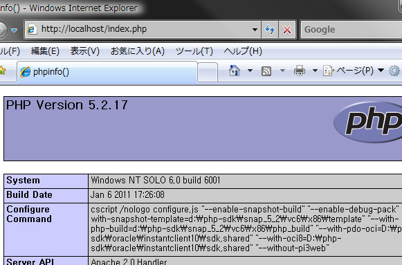Click the System row label
The height and width of the screenshot is (265, 402).
23,181
